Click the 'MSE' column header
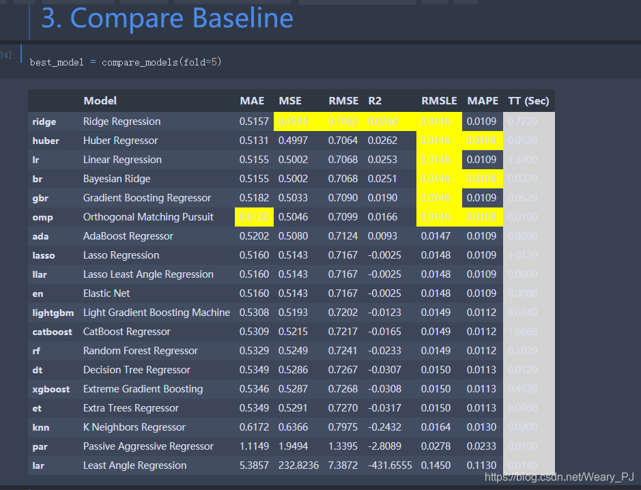The width and height of the screenshot is (641, 490). [x=290, y=101]
